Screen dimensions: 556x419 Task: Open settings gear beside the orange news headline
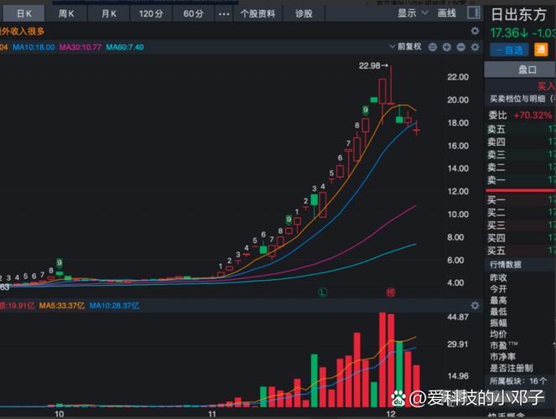pyautogui.click(x=475, y=31)
